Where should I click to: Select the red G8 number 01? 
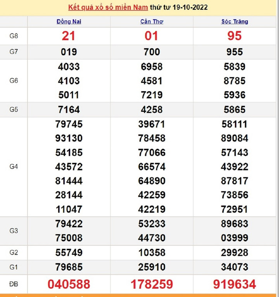152,36
